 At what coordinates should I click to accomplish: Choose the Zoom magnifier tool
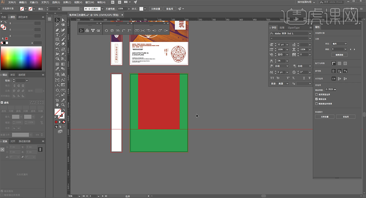click(63, 105)
